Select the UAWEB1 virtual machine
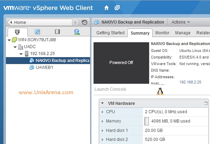The height and width of the screenshot is (144, 210). [45, 67]
